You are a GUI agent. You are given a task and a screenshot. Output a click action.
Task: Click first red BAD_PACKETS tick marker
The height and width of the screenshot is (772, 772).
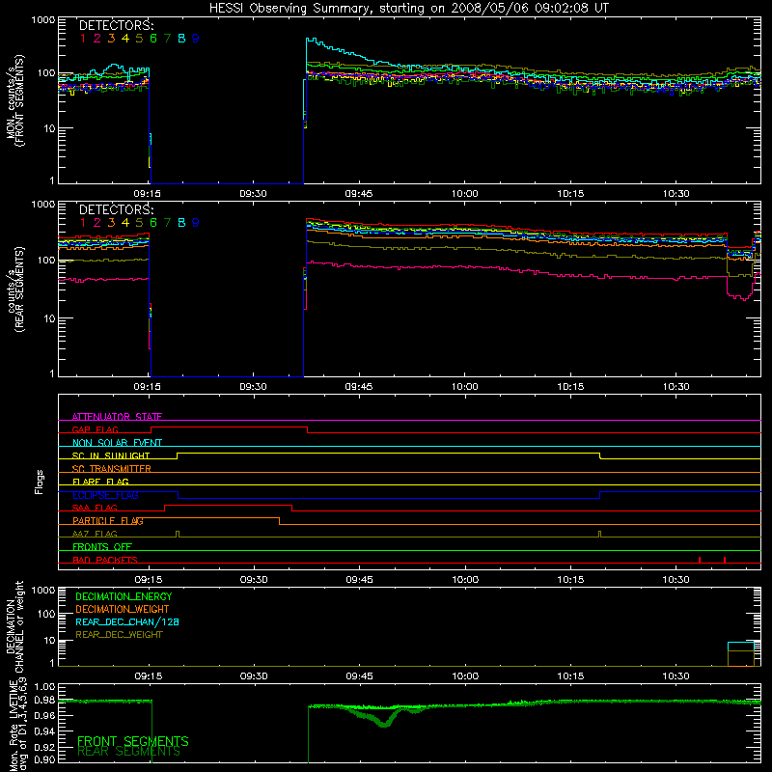pyautogui.click(x=700, y=560)
